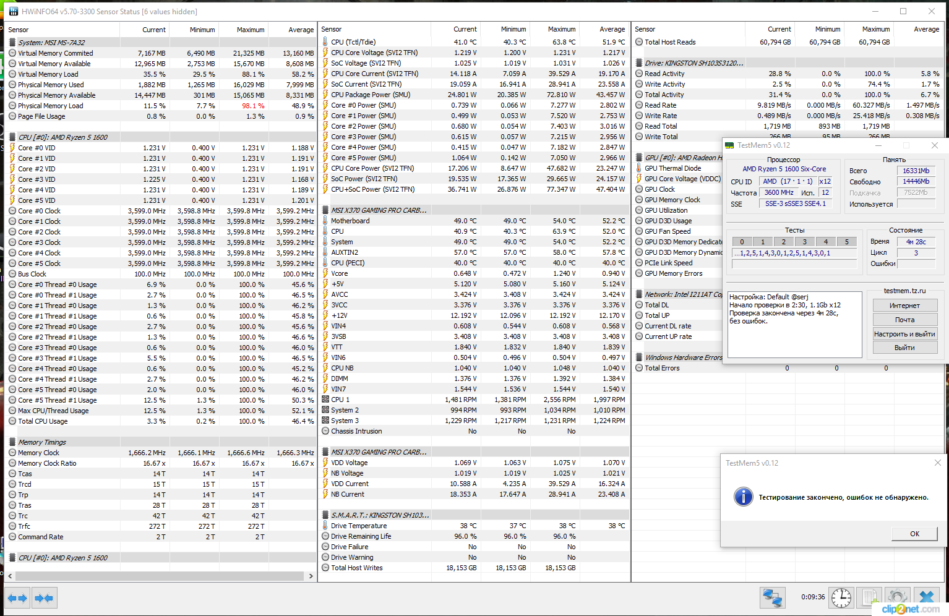The image size is (949, 616).
Task: Select the Virtual Memory Committed row
Action: tap(161, 53)
